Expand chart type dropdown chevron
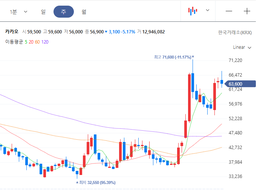This screenshot has height=190, width=257. coord(208,10)
